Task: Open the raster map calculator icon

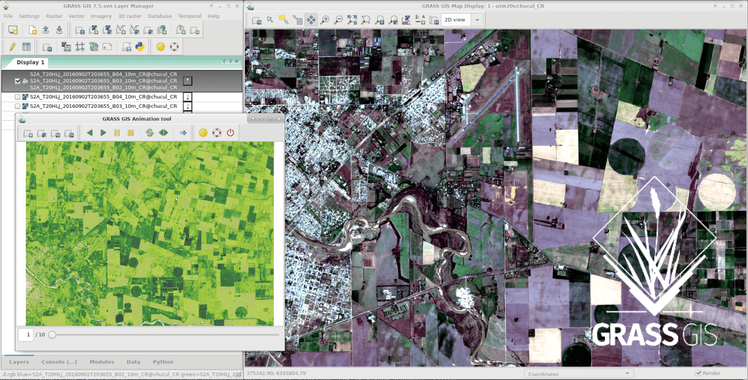Action: point(66,46)
